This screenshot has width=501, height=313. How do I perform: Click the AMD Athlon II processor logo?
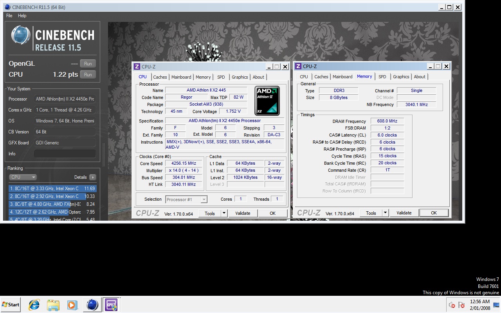tap(267, 101)
